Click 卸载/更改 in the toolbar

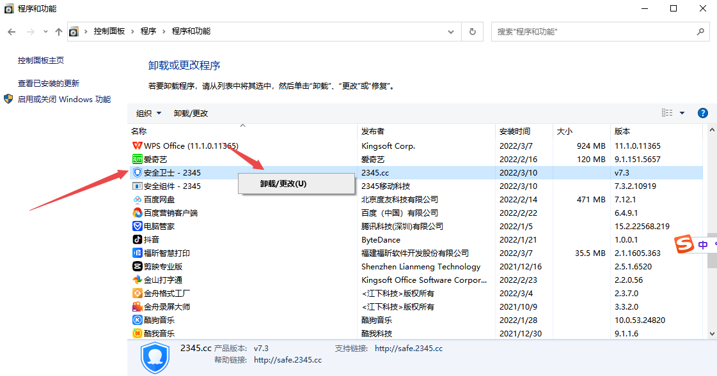coord(191,113)
